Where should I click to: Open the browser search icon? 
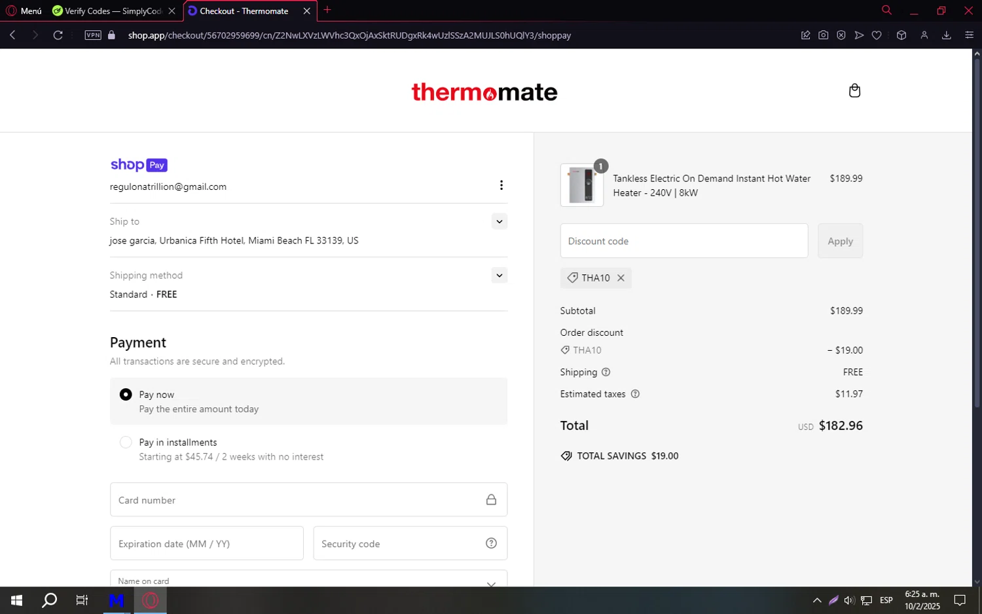pyautogui.click(x=886, y=10)
